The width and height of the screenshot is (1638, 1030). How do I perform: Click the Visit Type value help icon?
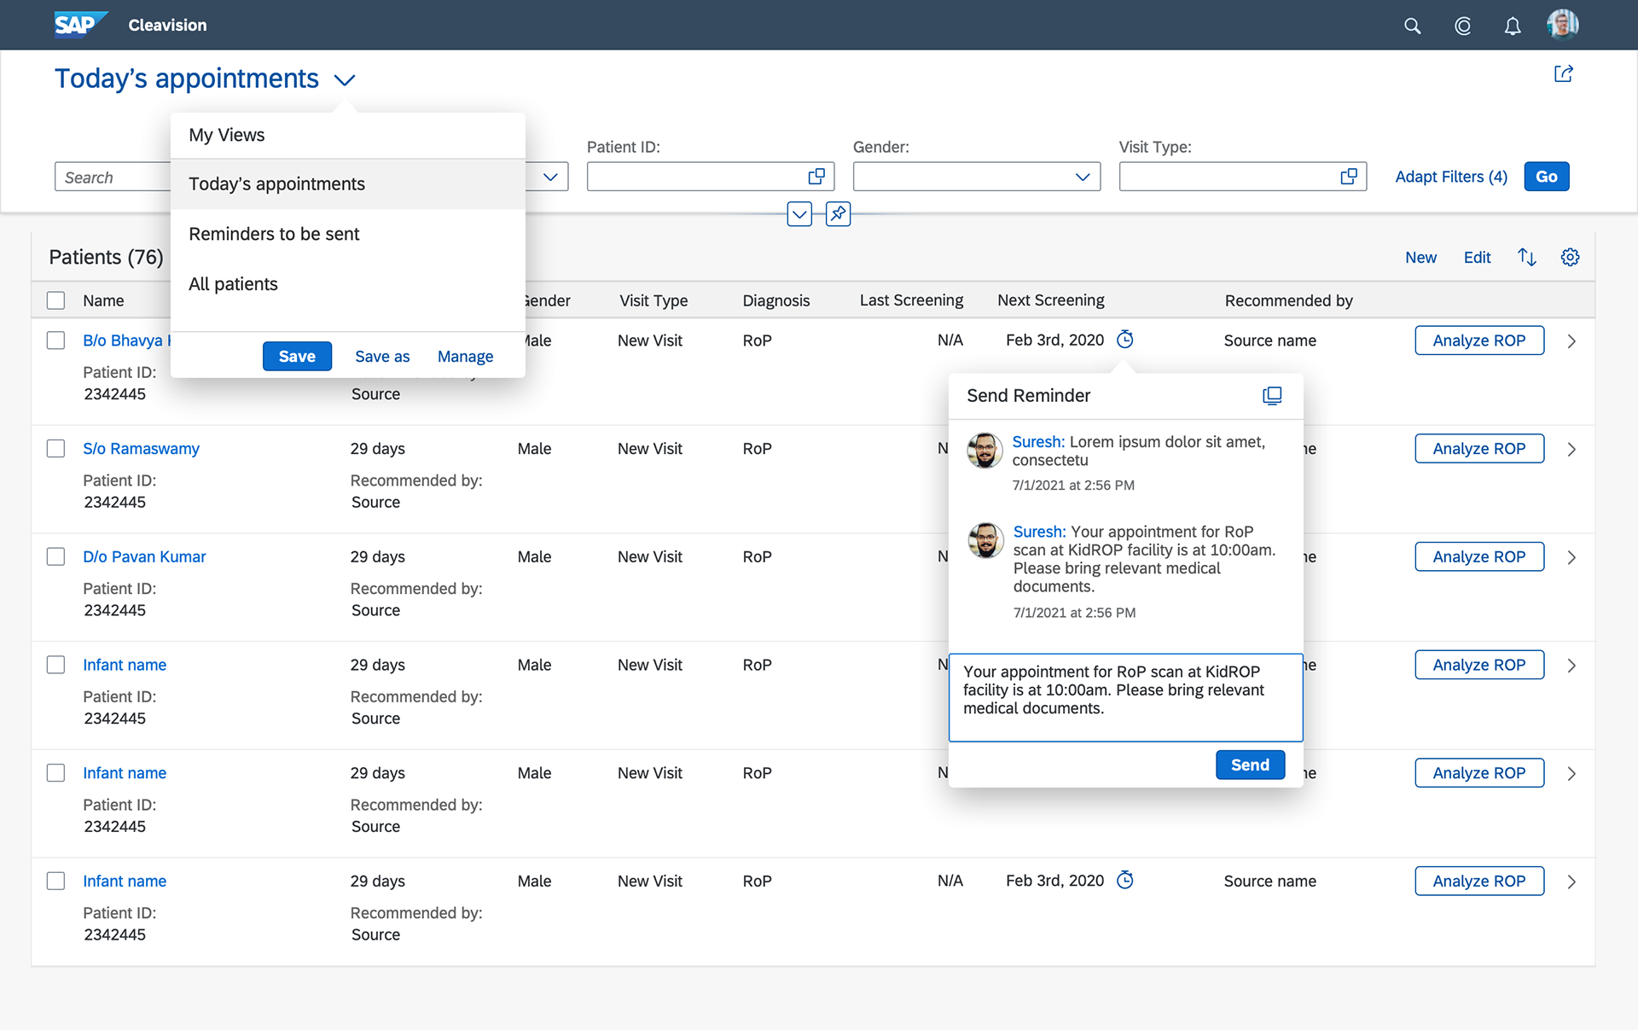pyautogui.click(x=1348, y=176)
